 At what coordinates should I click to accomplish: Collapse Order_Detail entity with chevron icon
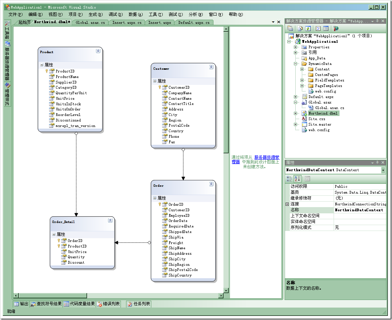[x=110, y=220]
